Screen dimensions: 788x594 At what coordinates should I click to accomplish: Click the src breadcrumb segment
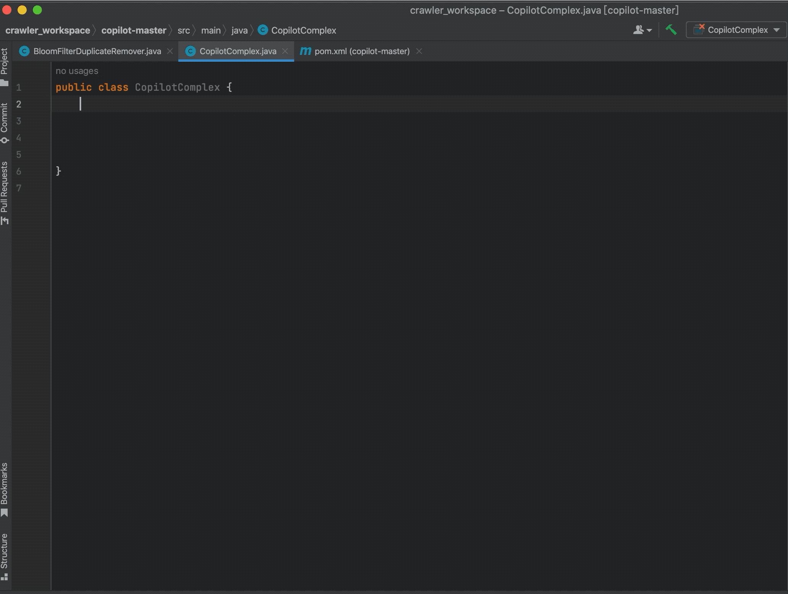(183, 31)
